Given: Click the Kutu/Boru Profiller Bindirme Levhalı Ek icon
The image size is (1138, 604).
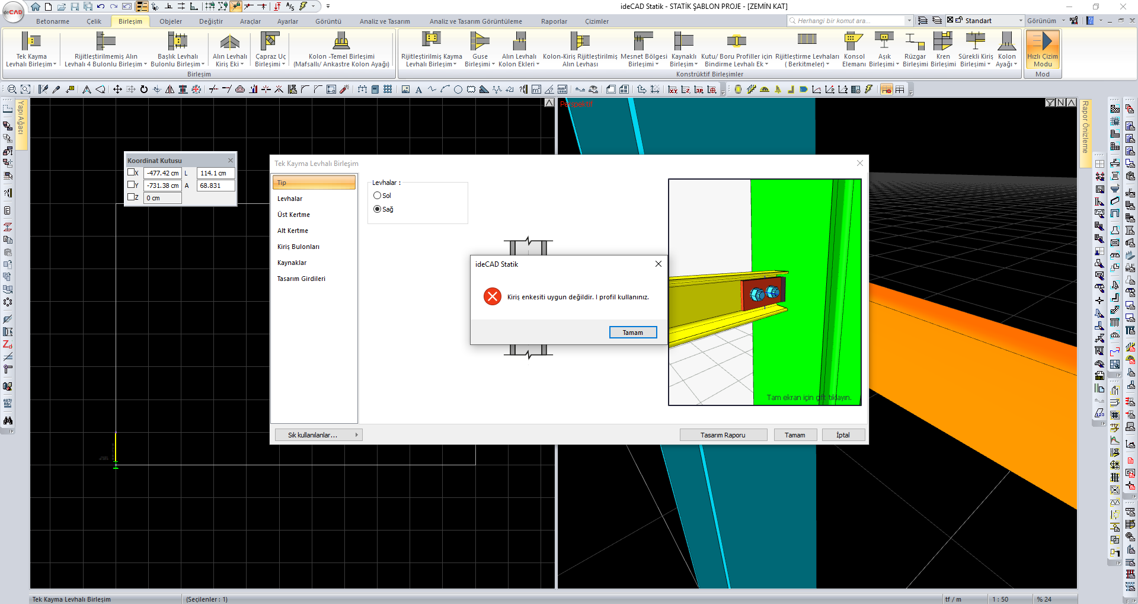Looking at the screenshot, I should coord(736,41).
